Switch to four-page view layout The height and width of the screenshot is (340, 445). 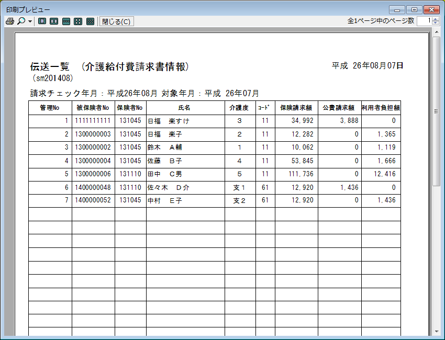(78, 21)
